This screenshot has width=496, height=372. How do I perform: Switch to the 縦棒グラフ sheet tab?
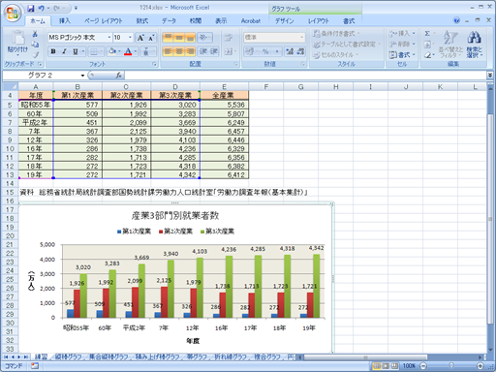point(68,356)
